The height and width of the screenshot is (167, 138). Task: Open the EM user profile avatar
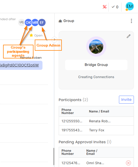pos(130,6)
